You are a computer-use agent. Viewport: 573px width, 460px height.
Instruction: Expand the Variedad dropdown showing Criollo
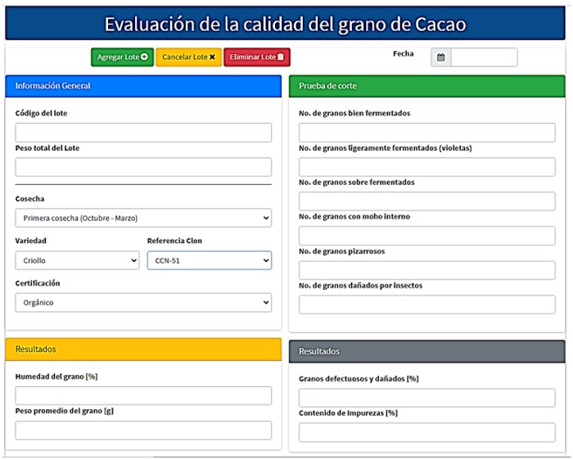pos(77,260)
